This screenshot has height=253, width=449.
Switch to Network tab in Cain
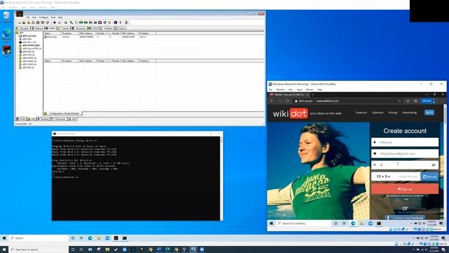pos(37,28)
